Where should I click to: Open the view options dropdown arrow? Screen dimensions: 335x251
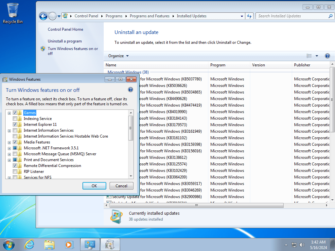pos(317,56)
